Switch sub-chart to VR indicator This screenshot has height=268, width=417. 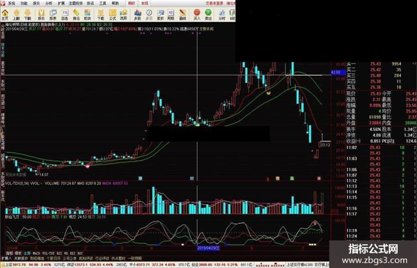(66, 253)
